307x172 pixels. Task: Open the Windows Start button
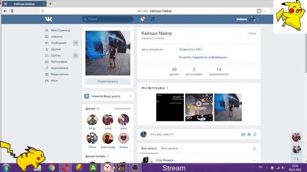pos(6,168)
